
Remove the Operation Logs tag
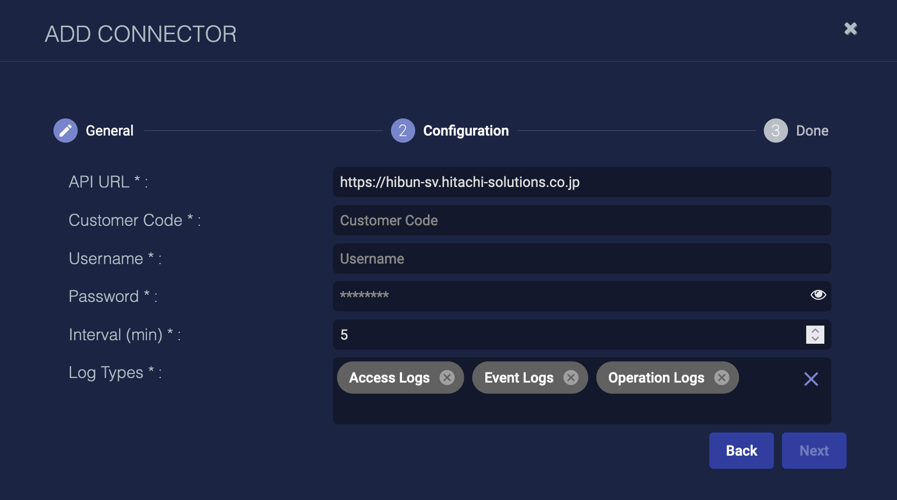coord(722,378)
